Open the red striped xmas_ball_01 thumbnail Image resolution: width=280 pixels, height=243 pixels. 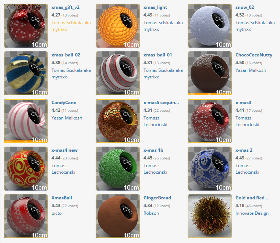118,73
